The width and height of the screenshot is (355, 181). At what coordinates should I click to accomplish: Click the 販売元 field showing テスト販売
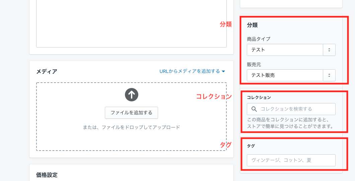coord(285,75)
